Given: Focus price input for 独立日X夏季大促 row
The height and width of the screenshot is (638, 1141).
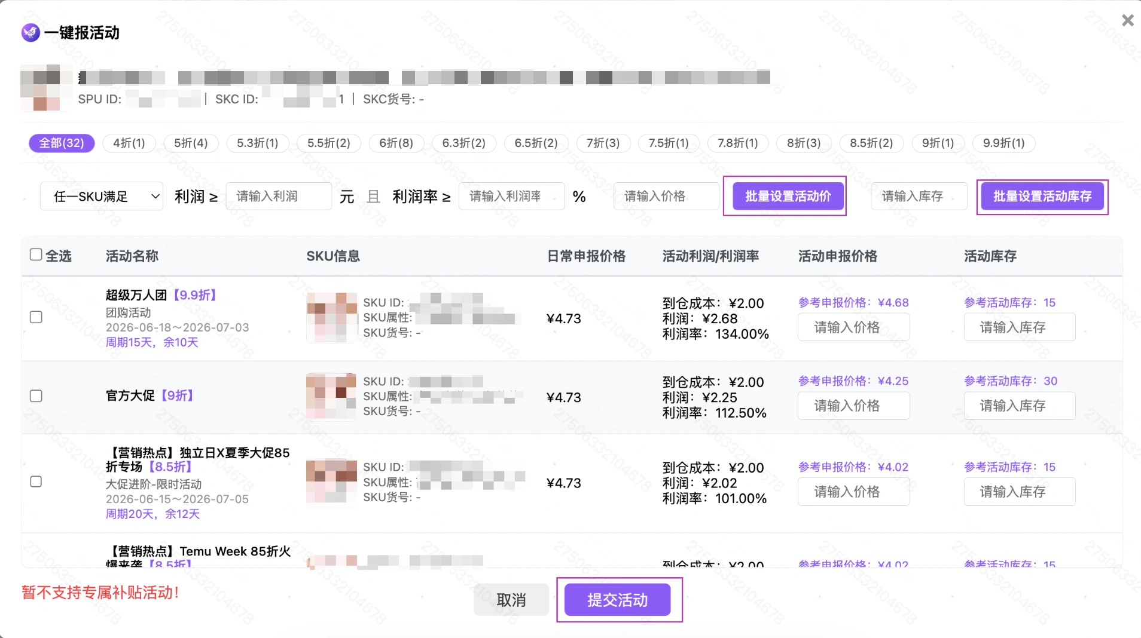Looking at the screenshot, I should tap(853, 492).
